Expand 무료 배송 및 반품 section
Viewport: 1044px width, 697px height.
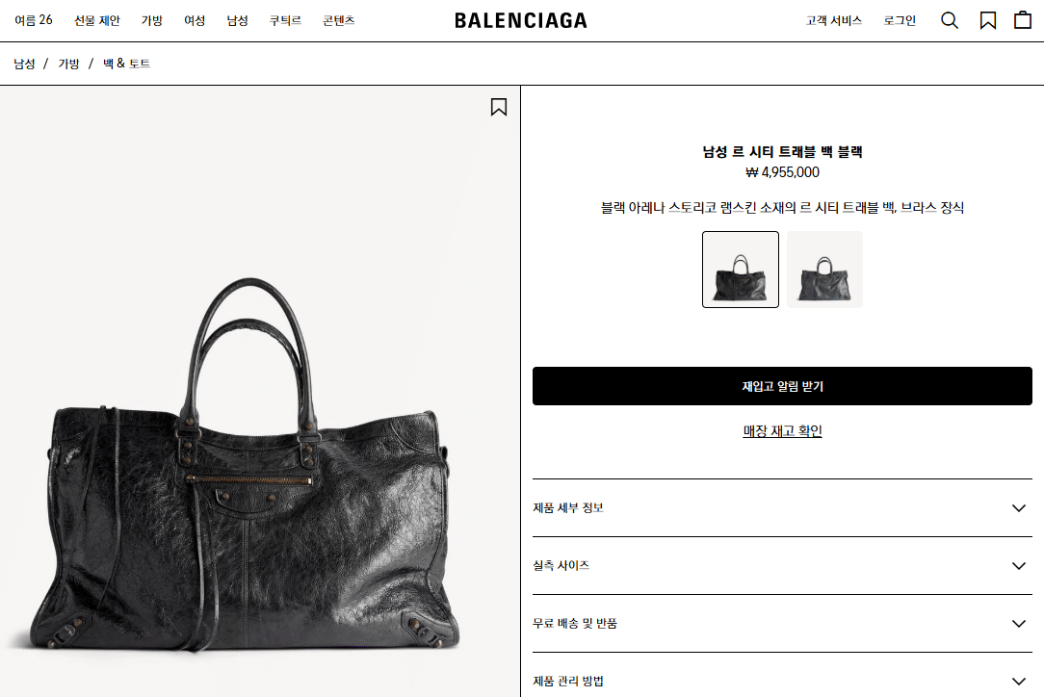782,624
